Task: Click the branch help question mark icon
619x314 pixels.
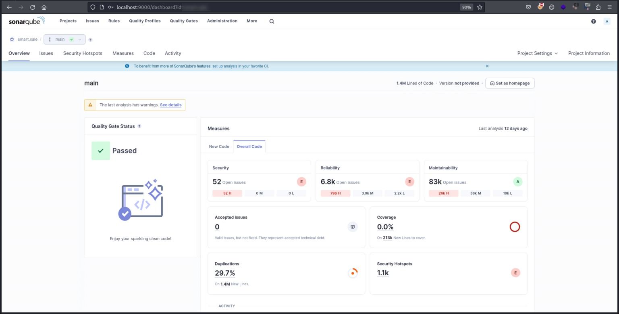Action: (x=90, y=40)
